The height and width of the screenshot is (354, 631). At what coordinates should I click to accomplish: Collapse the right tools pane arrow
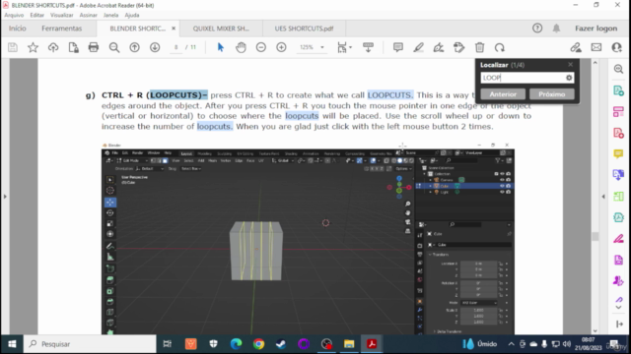pyautogui.click(x=603, y=197)
